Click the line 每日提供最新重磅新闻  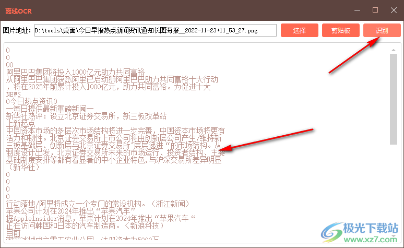(x=50, y=109)
